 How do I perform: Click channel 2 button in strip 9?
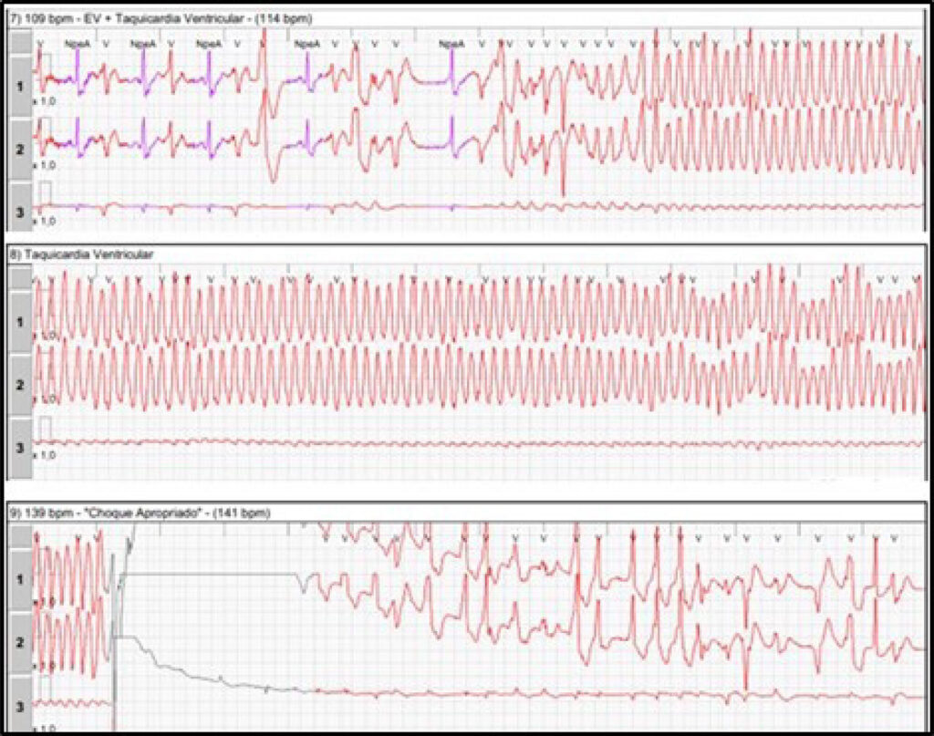click(20, 642)
